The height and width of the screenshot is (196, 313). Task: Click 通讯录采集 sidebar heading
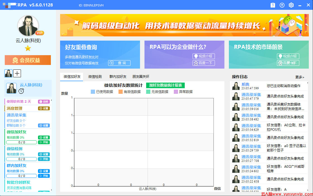(16, 115)
